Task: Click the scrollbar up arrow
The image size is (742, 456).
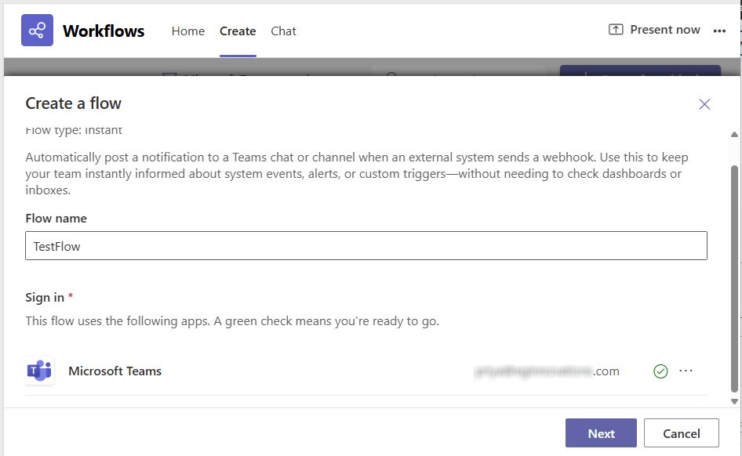Action: (735, 136)
